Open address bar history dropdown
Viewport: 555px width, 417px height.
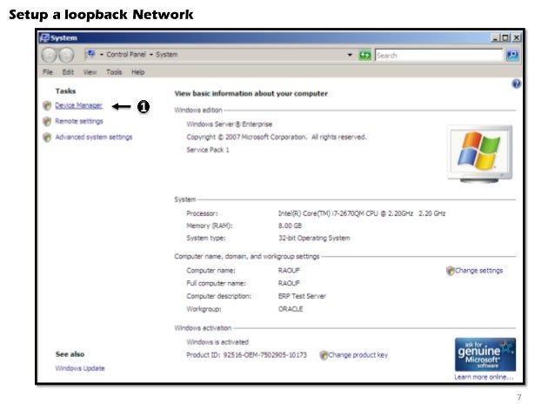tap(350, 55)
